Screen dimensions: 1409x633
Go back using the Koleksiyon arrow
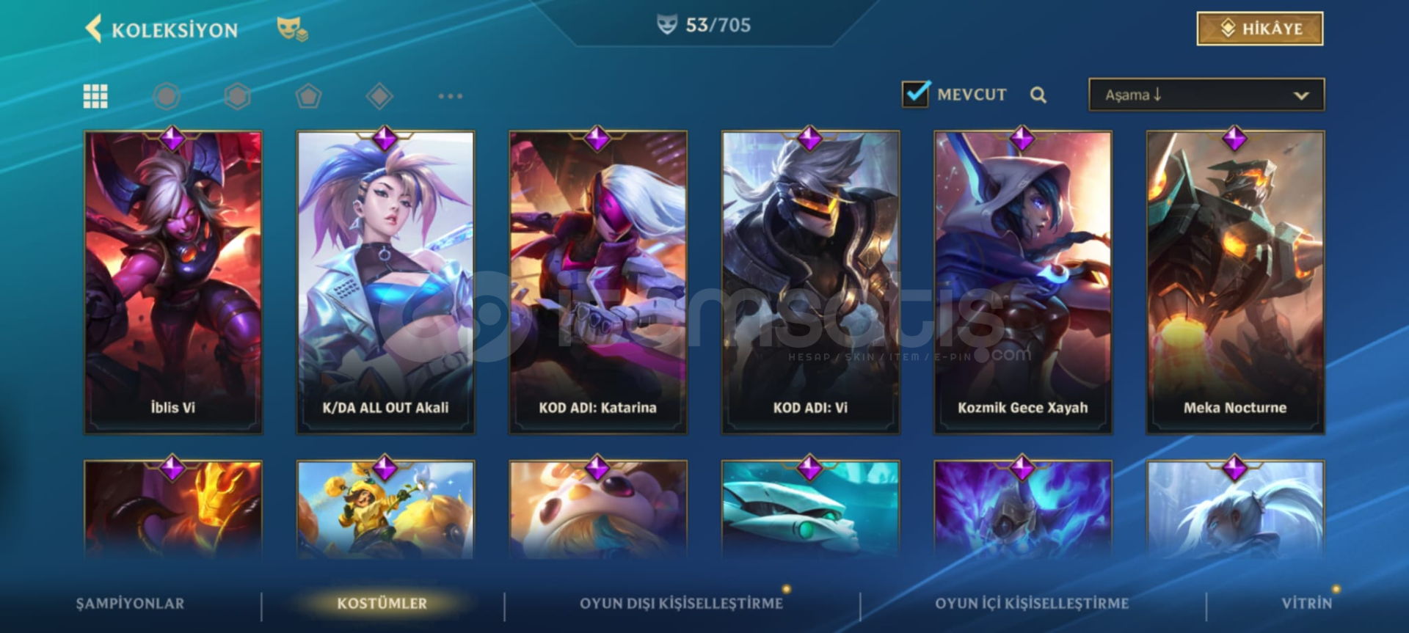(93, 29)
